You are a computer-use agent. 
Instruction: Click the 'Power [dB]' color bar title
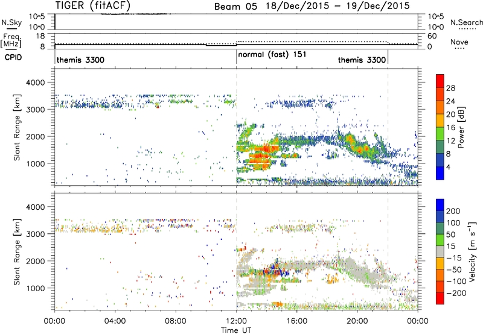click(461, 127)
